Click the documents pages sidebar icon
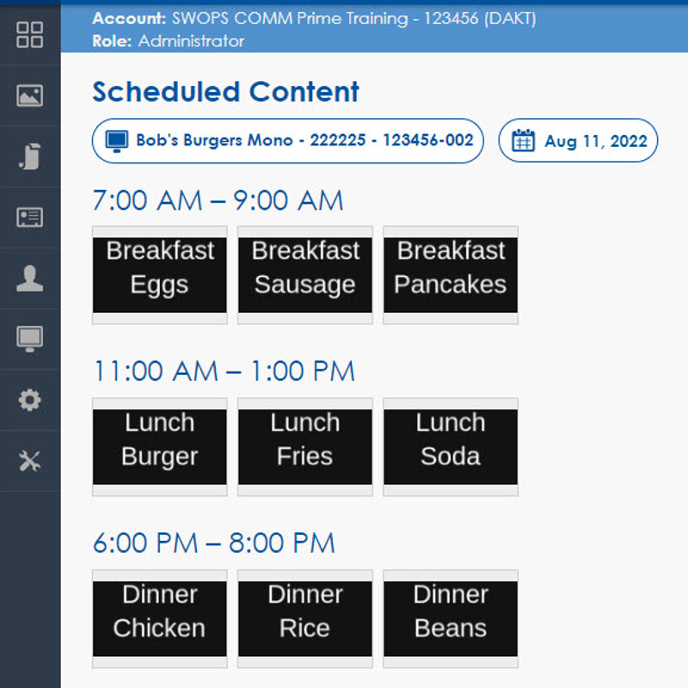The width and height of the screenshot is (688, 688). [x=30, y=157]
